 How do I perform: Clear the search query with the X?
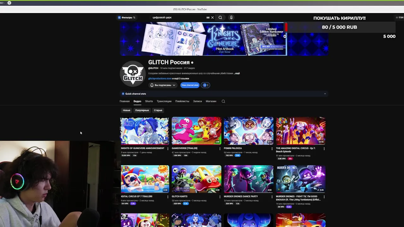pos(212,18)
